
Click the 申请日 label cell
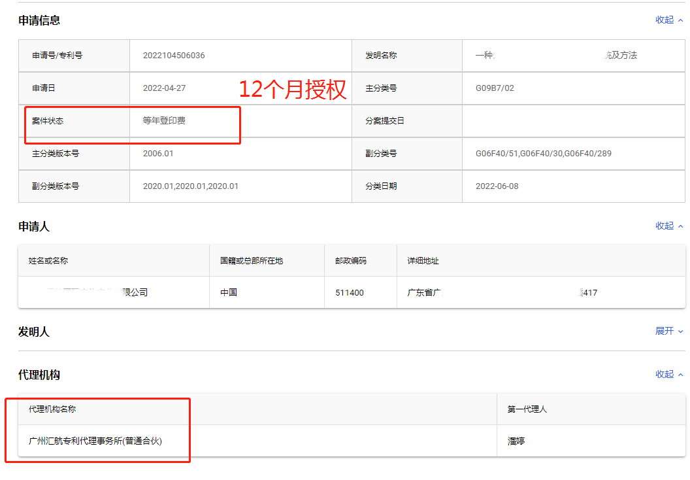[x=74, y=88]
